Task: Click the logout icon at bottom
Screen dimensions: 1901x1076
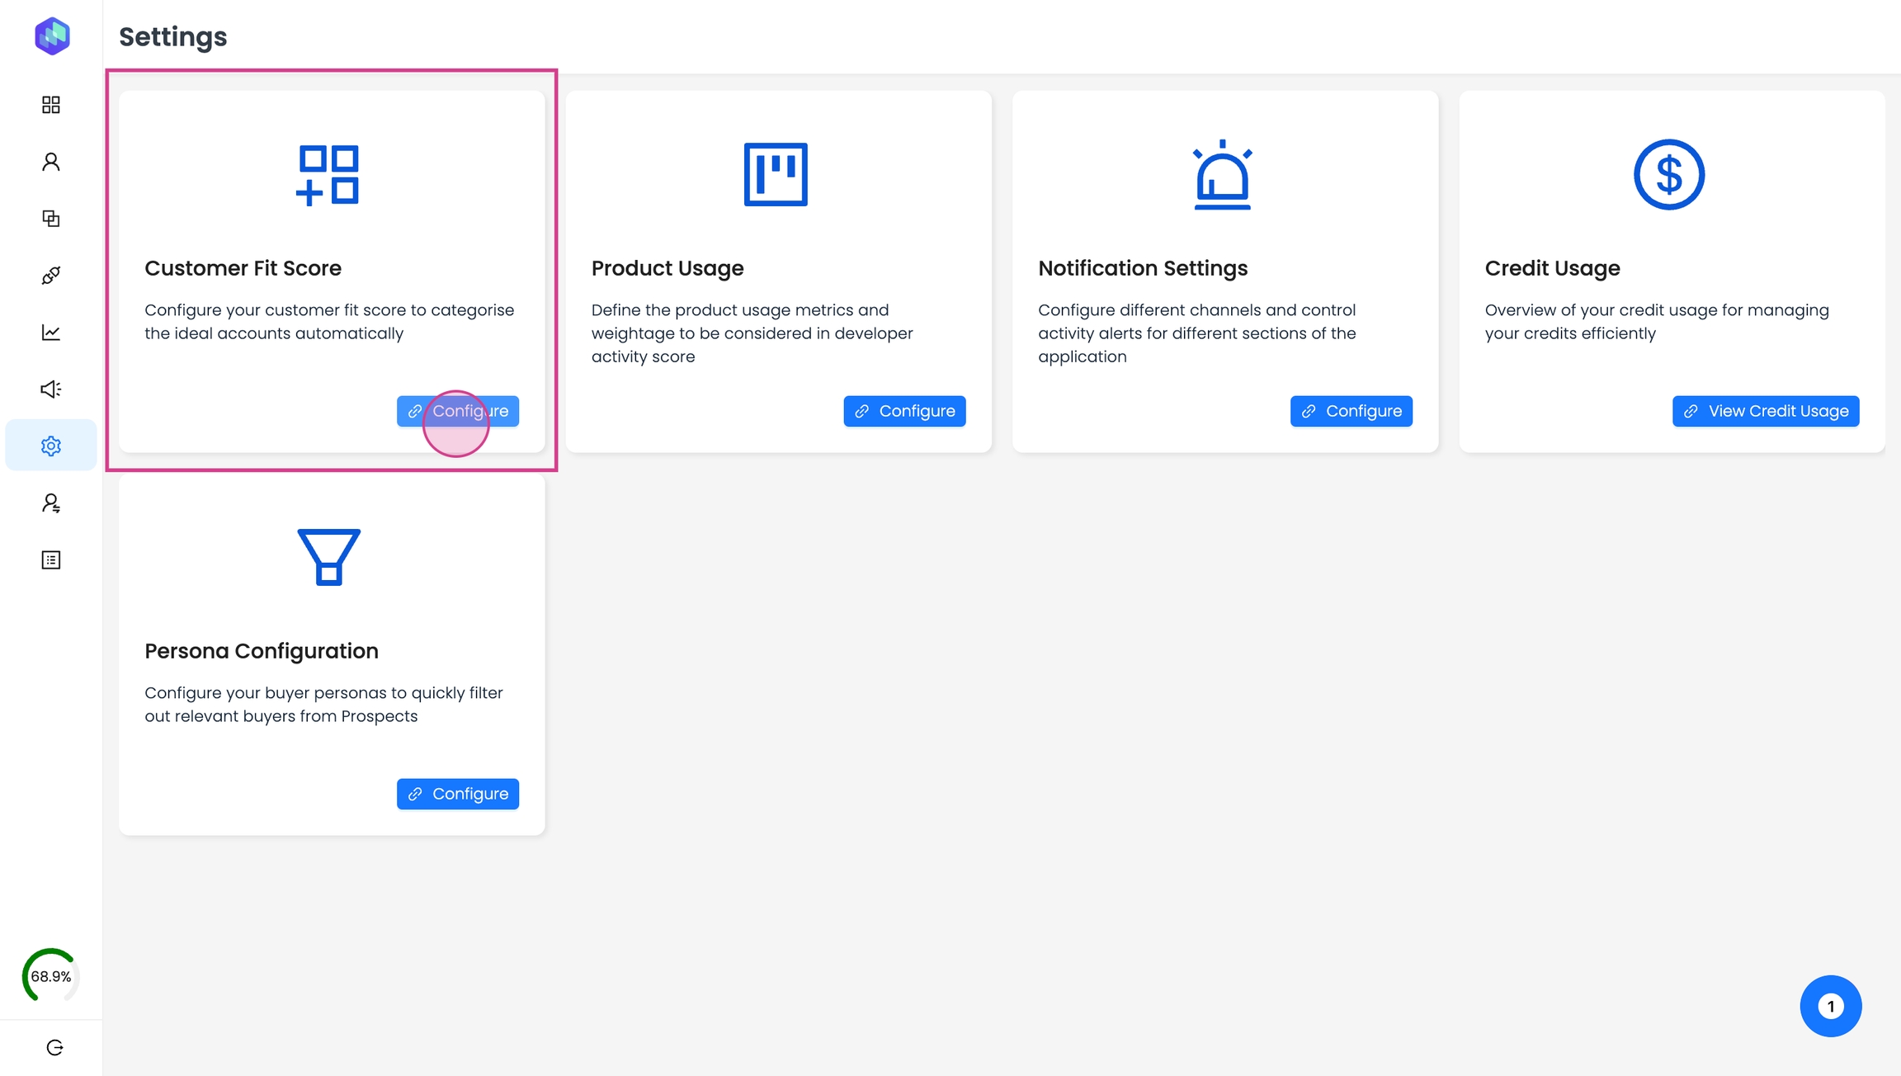Action: click(54, 1048)
